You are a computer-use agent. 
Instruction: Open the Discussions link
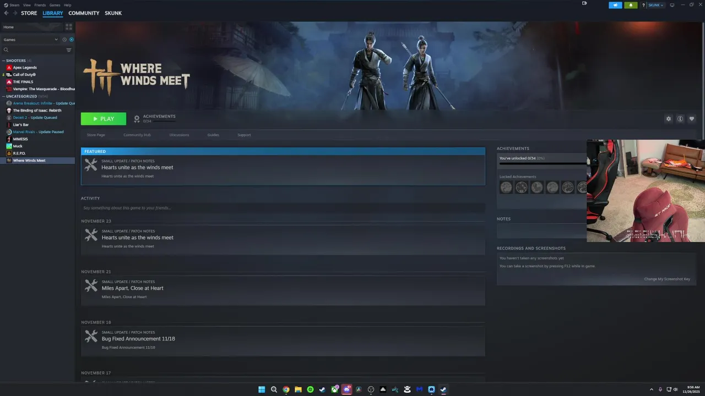point(179,135)
